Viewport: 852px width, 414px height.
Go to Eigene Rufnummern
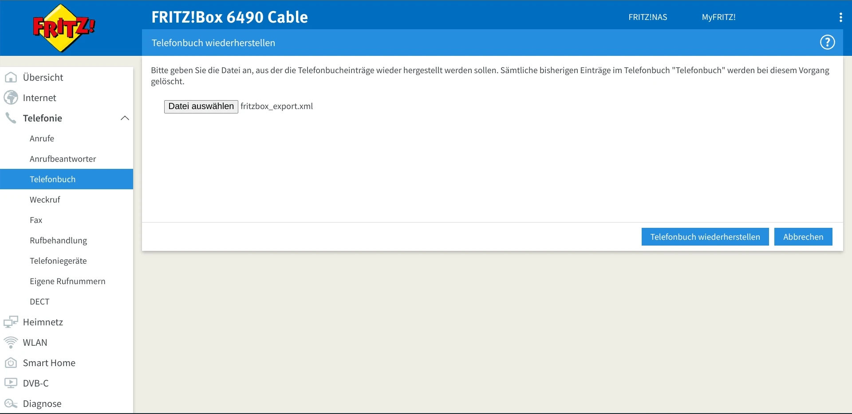pyautogui.click(x=67, y=281)
